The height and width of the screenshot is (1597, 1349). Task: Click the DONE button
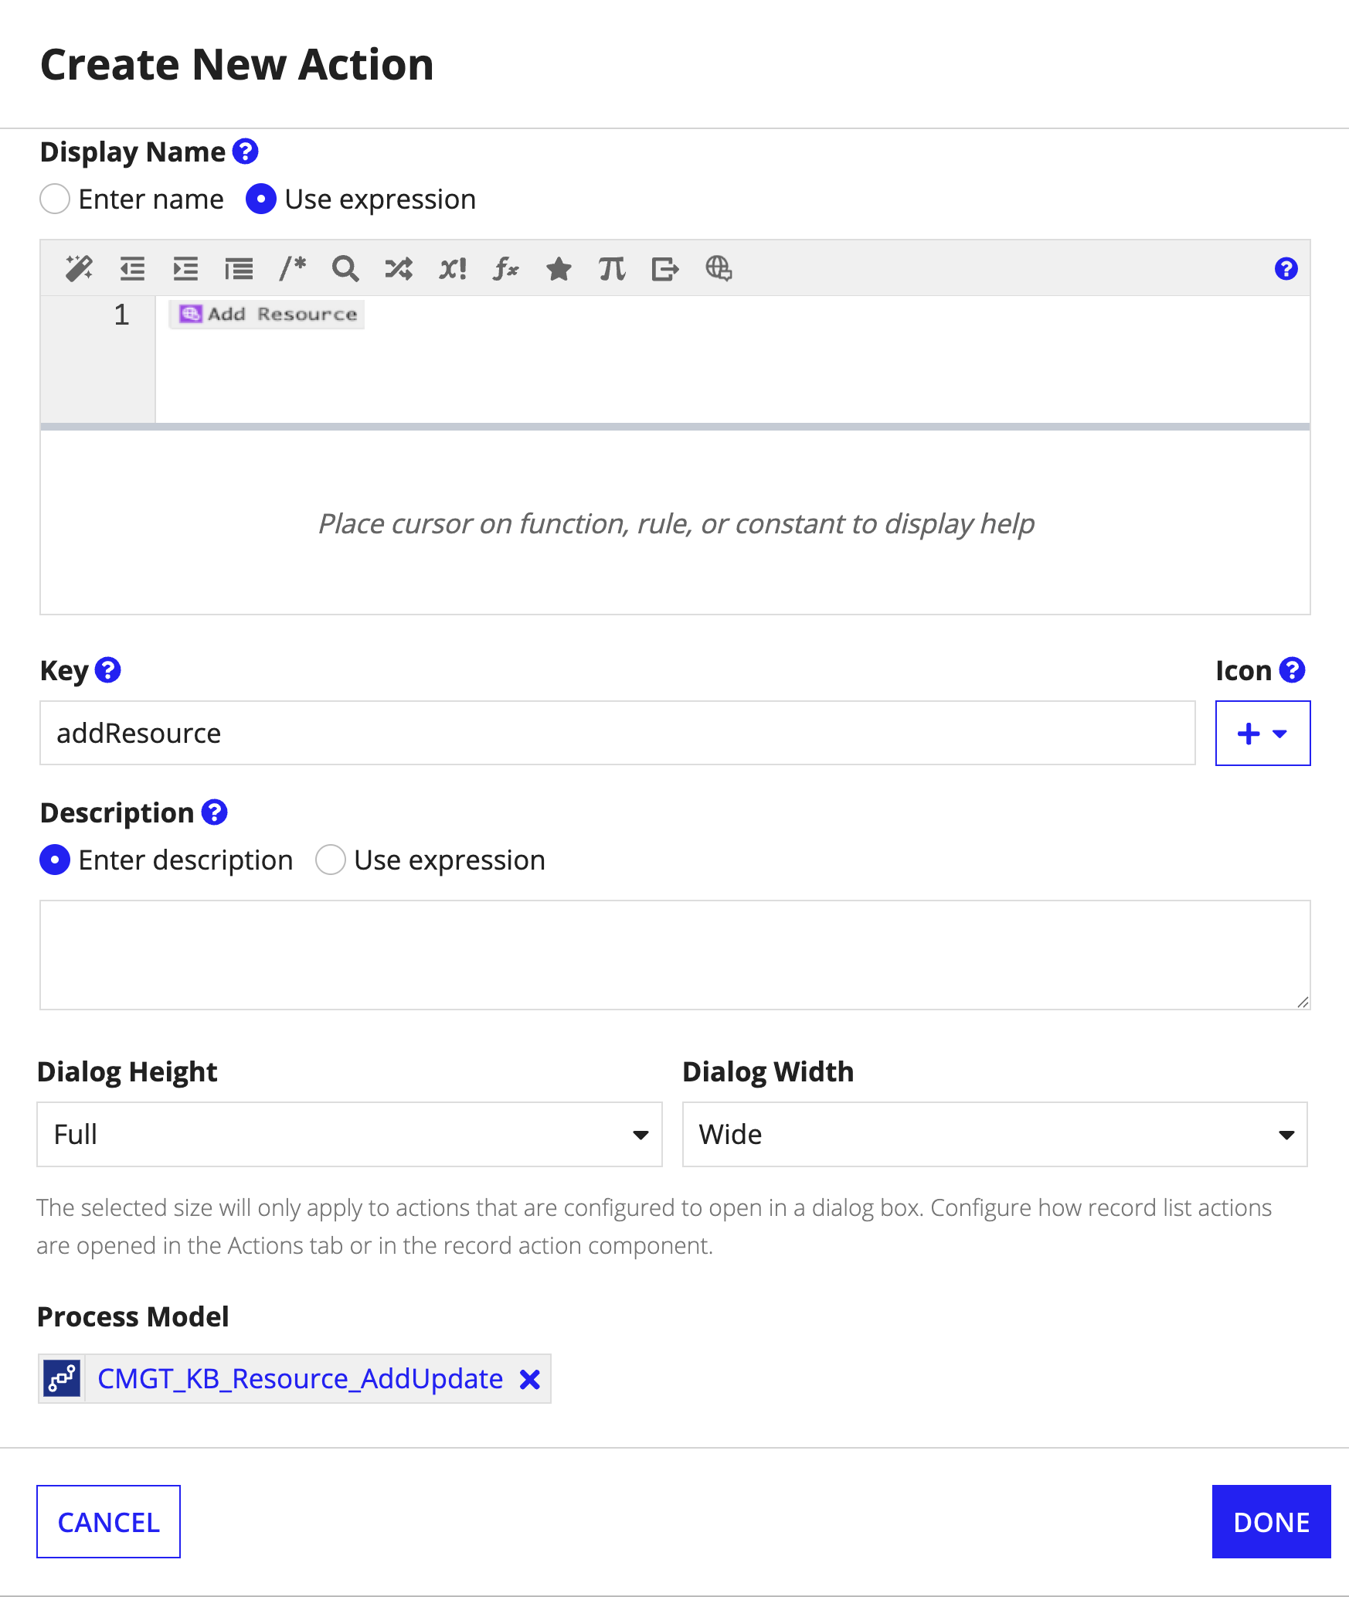tap(1271, 1521)
